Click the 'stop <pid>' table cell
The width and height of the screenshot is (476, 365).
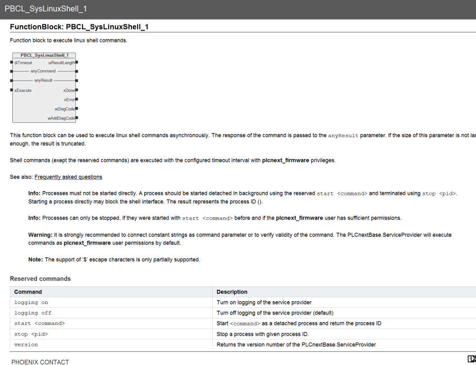tap(31, 334)
